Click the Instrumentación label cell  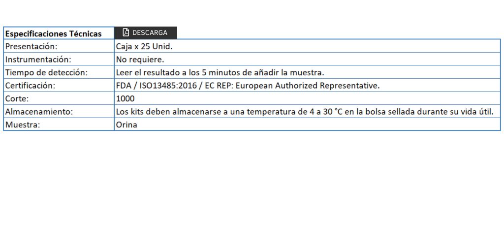coord(59,60)
